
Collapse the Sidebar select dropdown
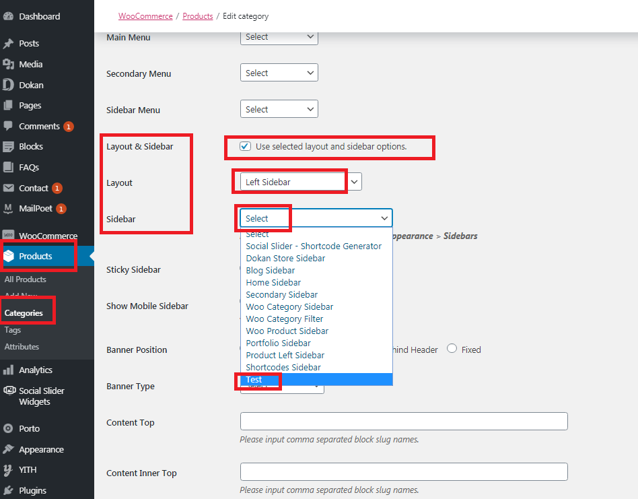pyautogui.click(x=316, y=218)
